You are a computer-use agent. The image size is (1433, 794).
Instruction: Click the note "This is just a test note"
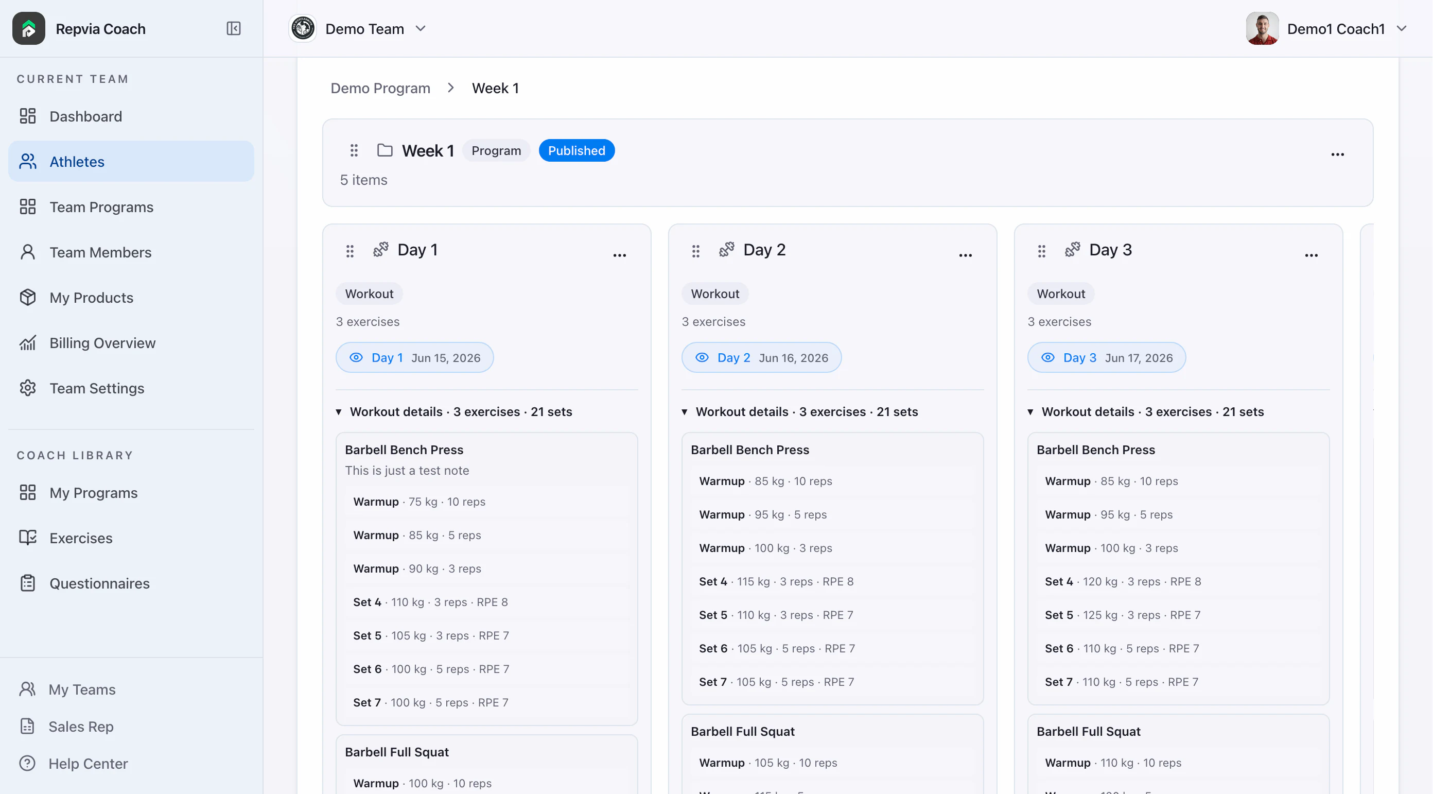[x=407, y=470]
